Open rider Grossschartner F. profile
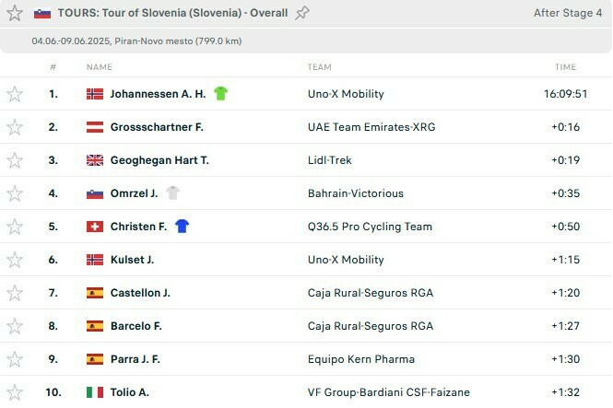This screenshot has height=408, width=613. [157, 127]
